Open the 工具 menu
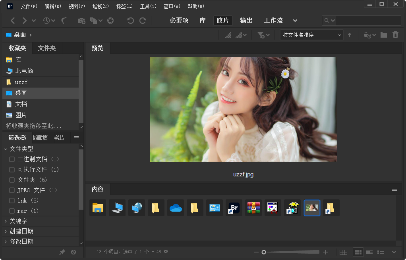This screenshot has width=406, height=260. (148, 6)
